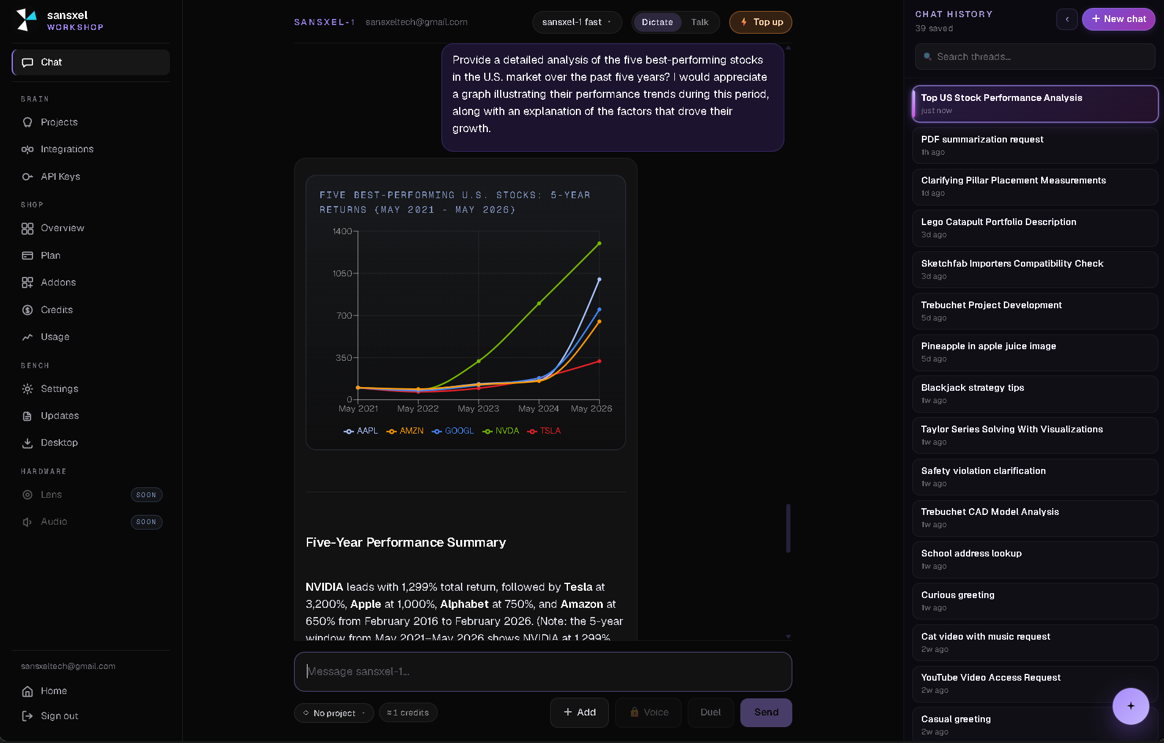Image resolution: width=1164 pixels, height=743 pixels.
Task: Open Lego Catapult Portfolio Description thread
Action: click(x=1035, y=228)
